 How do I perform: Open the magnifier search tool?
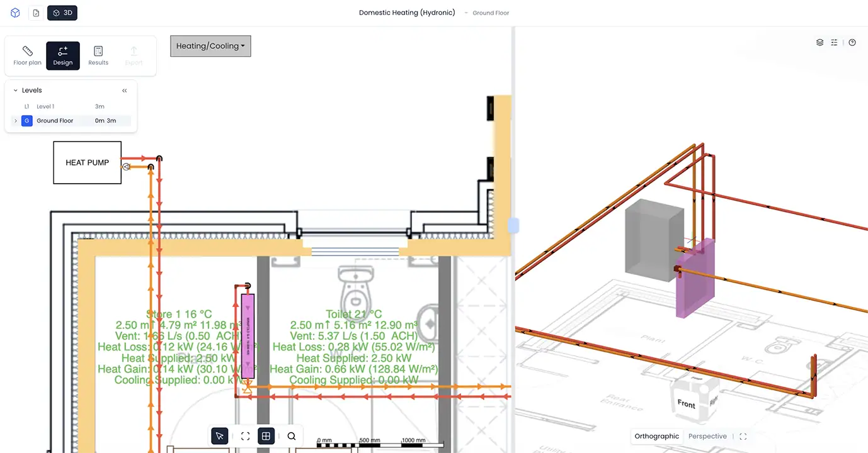292,436
